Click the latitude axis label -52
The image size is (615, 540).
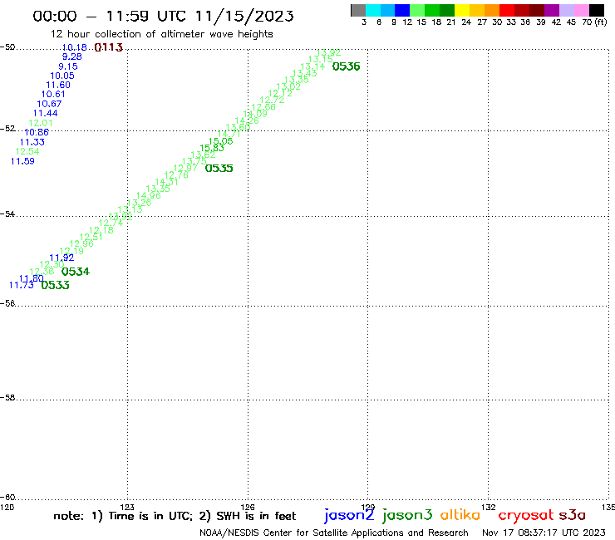point(7,129)
